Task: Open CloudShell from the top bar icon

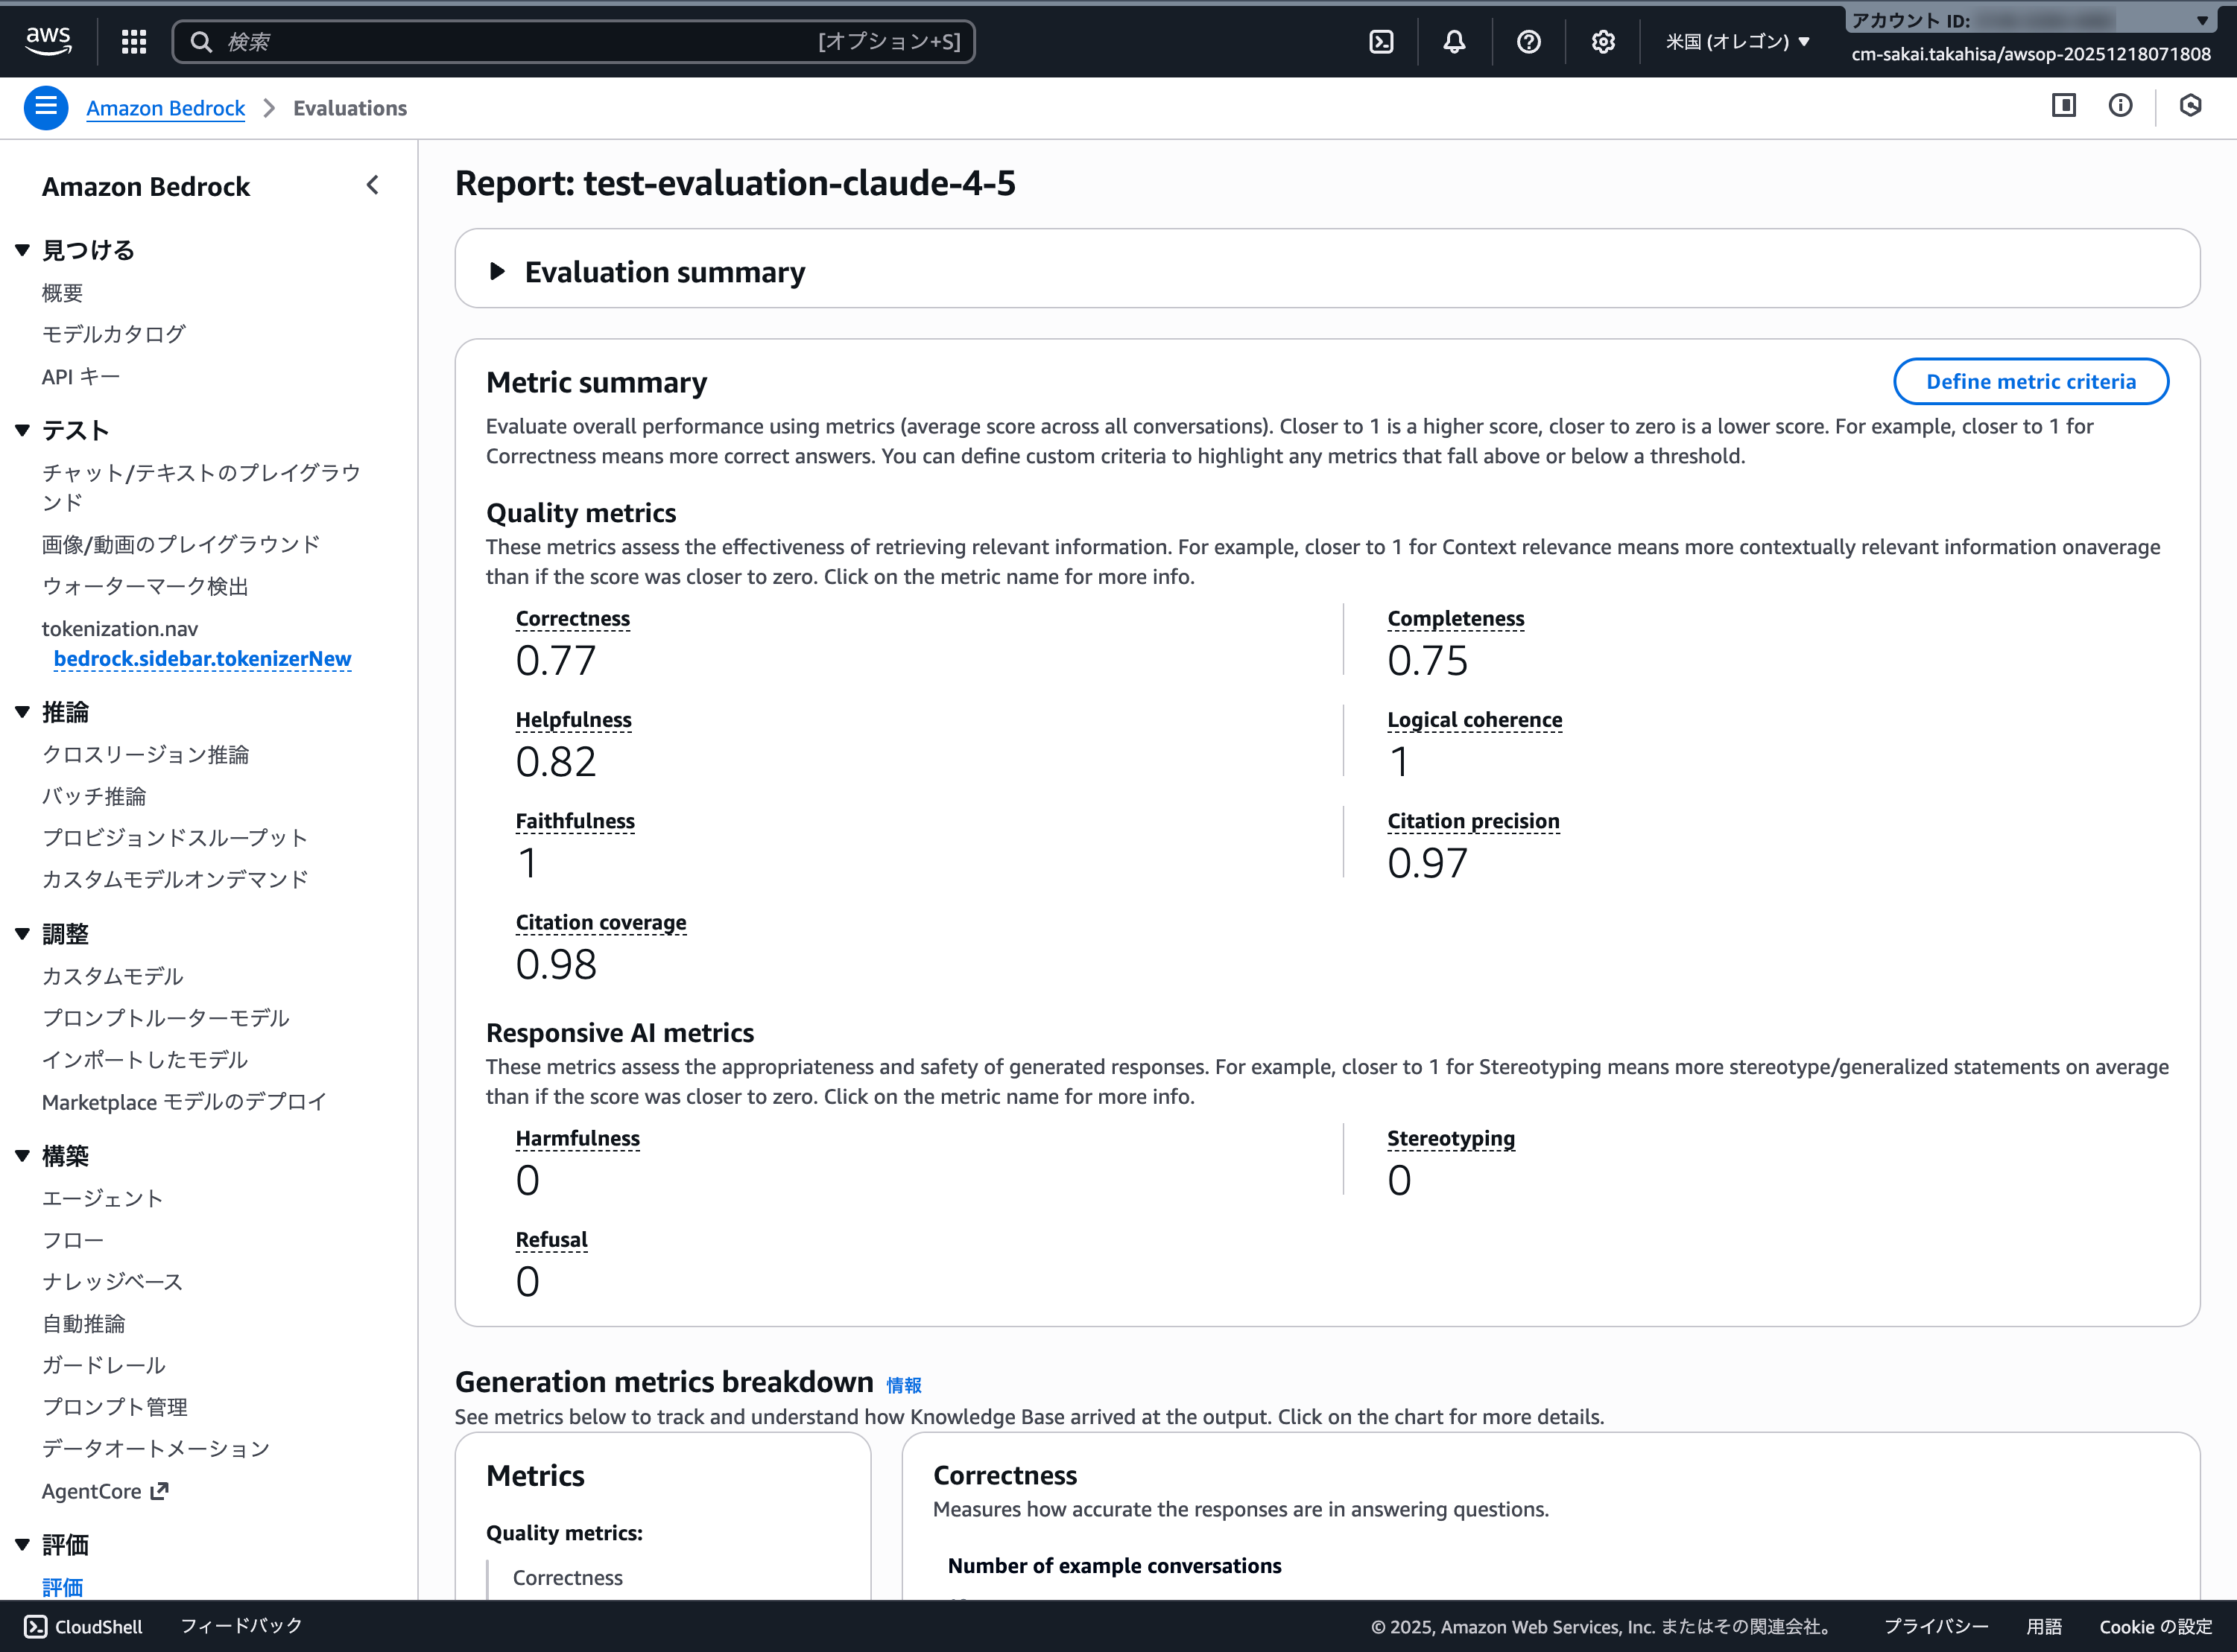Action: (x=1381, y=41)
